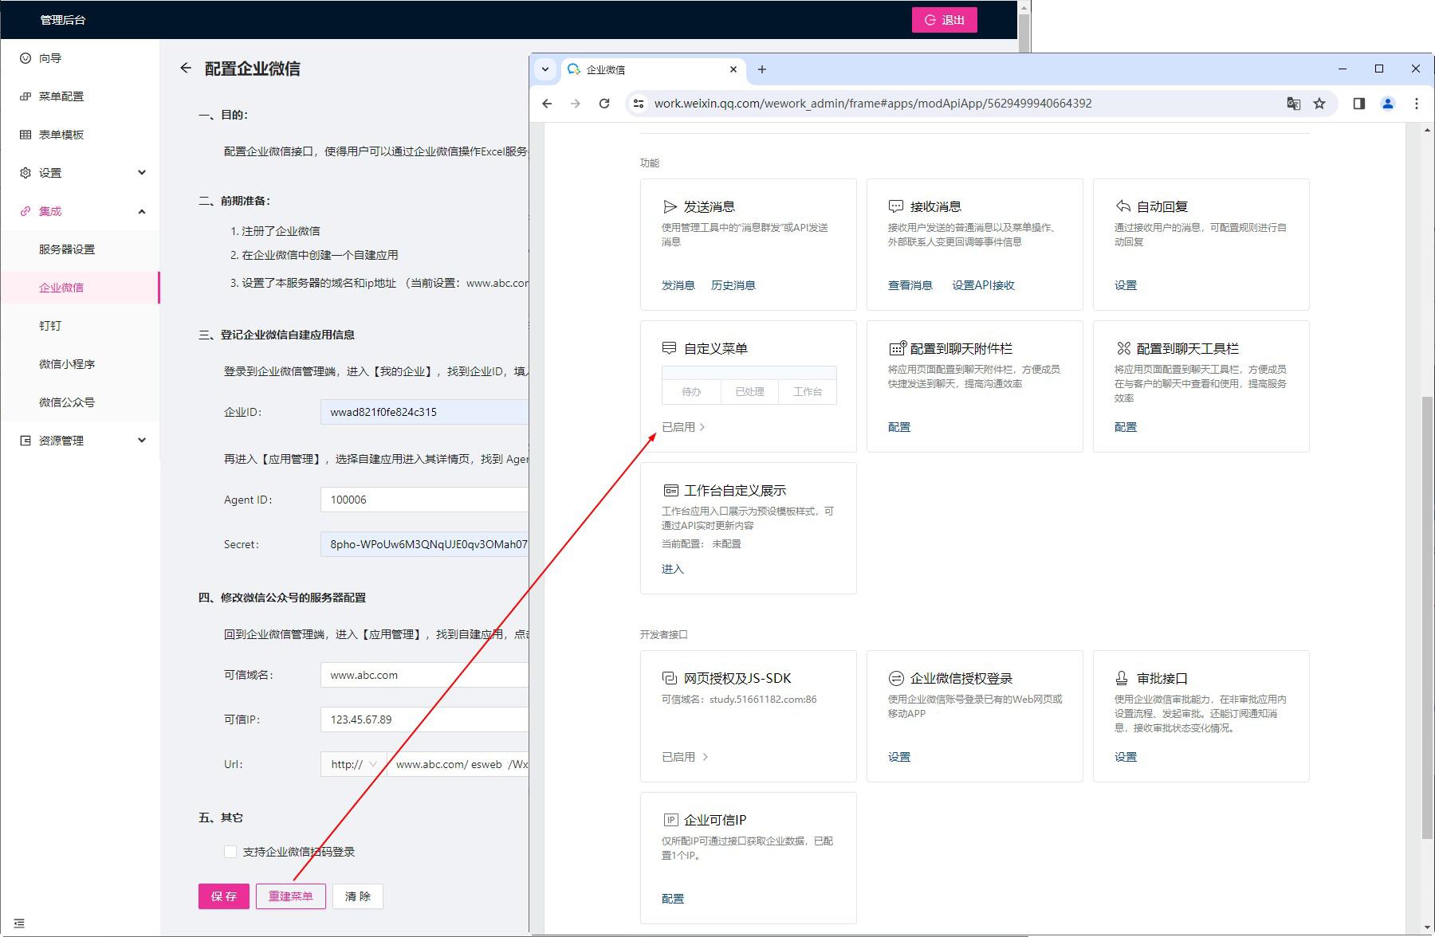Click the 退出 logout button
Screen dimensions: 1435x937
944,20
